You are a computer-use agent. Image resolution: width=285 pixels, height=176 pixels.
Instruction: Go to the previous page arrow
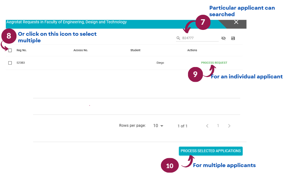click(x=207, y=126)
